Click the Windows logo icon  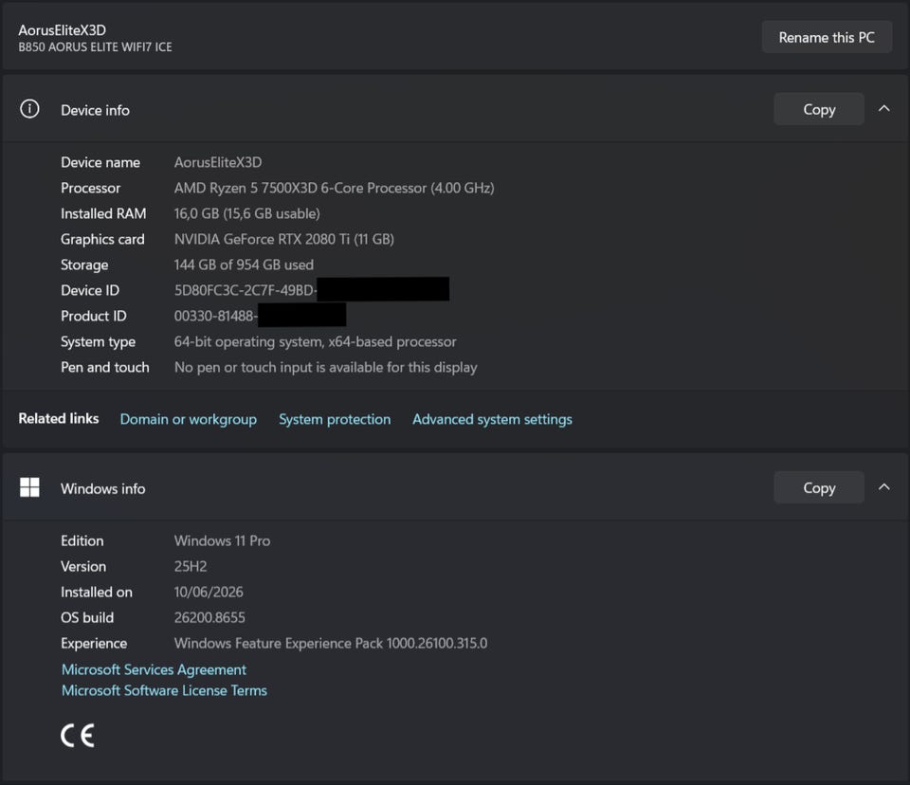pyautogui.click(x=29, y=487)
